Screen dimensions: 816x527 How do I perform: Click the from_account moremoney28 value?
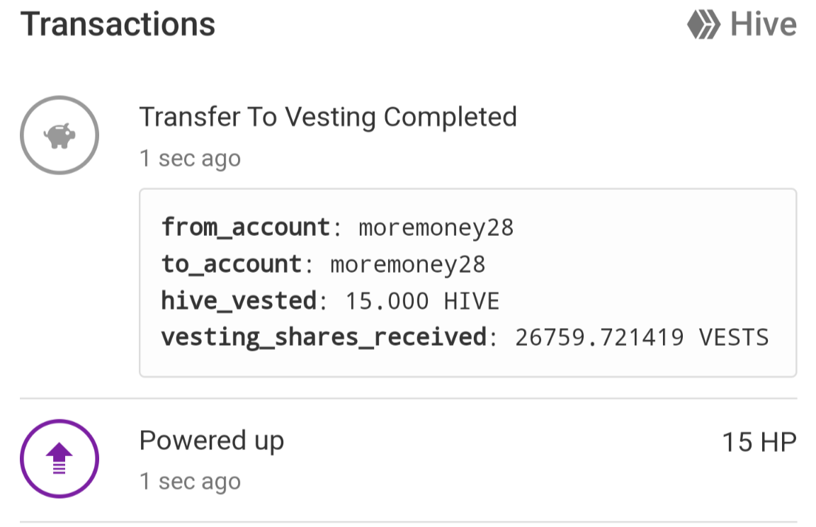(436, 228)
